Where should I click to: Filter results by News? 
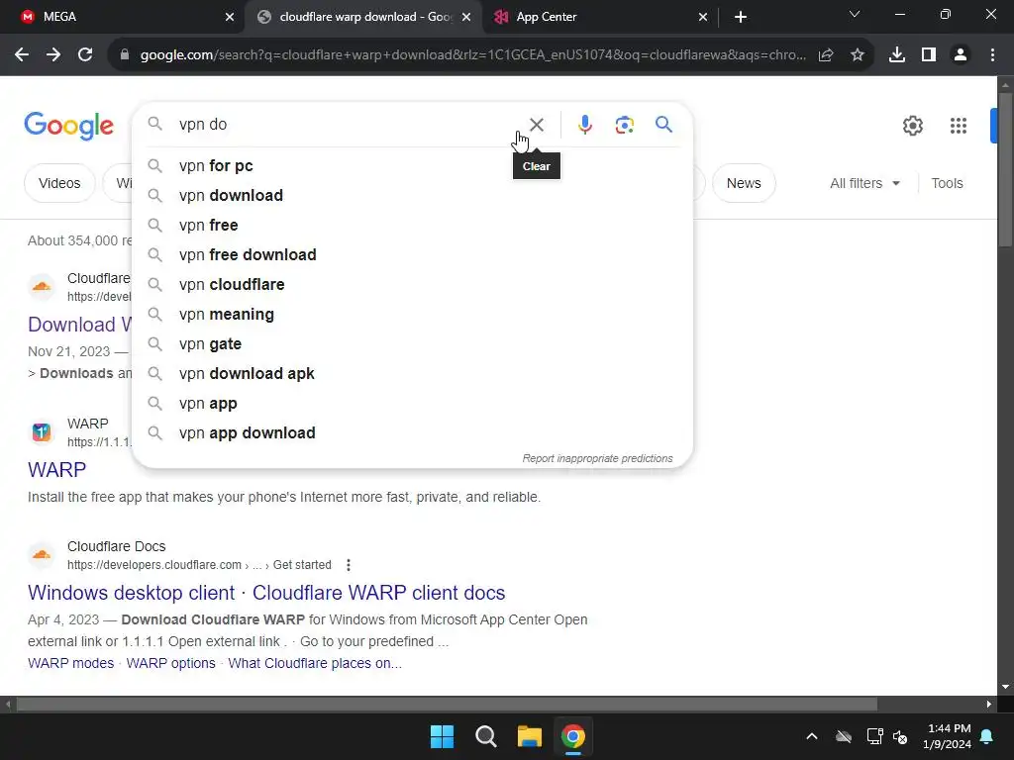click(x=744, y=183)
